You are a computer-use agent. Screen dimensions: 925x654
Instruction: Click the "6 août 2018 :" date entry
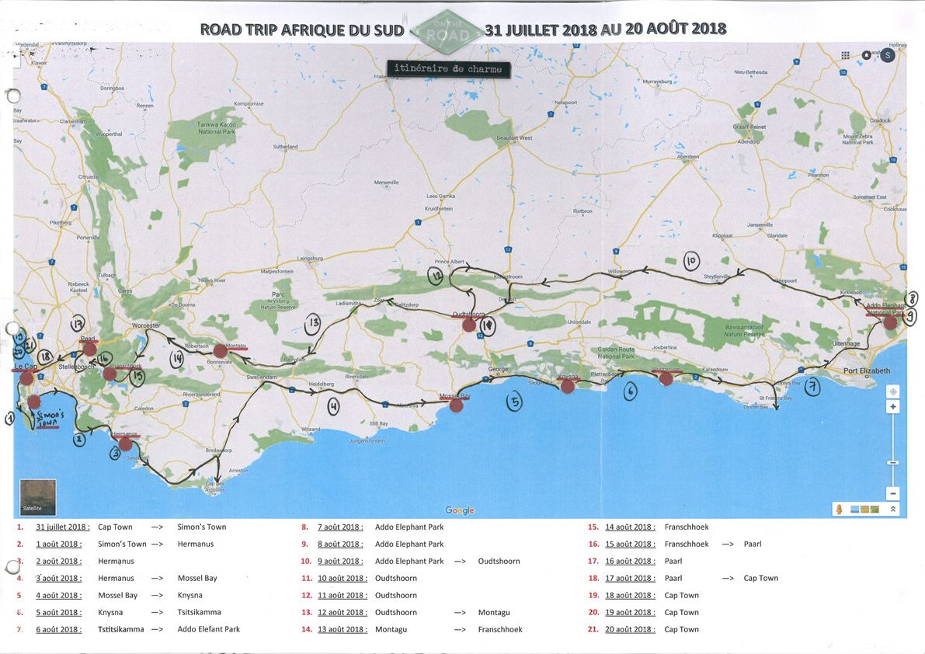click(59, 630)
